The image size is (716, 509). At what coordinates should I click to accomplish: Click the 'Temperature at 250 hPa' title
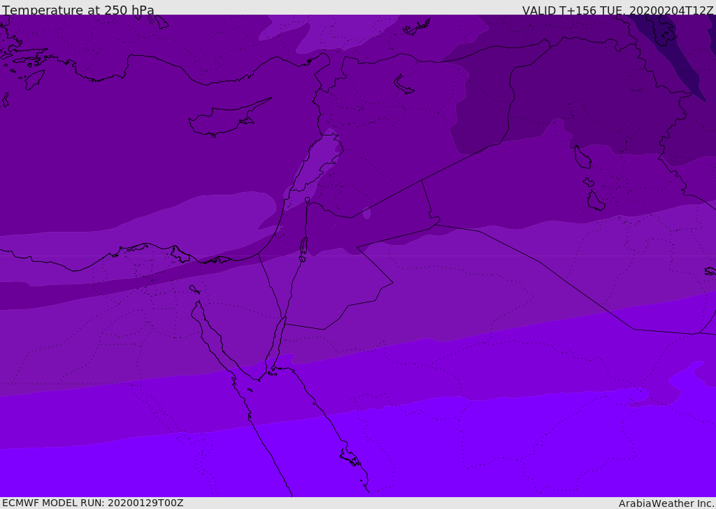(78, 10)
